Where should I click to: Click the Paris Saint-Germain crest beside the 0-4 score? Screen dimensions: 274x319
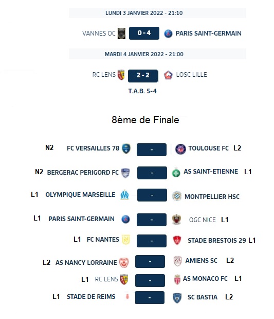pyautogui.click(x=168, y=33)
